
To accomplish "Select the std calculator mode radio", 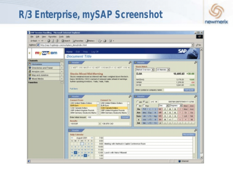I will [x=137, y=102].
